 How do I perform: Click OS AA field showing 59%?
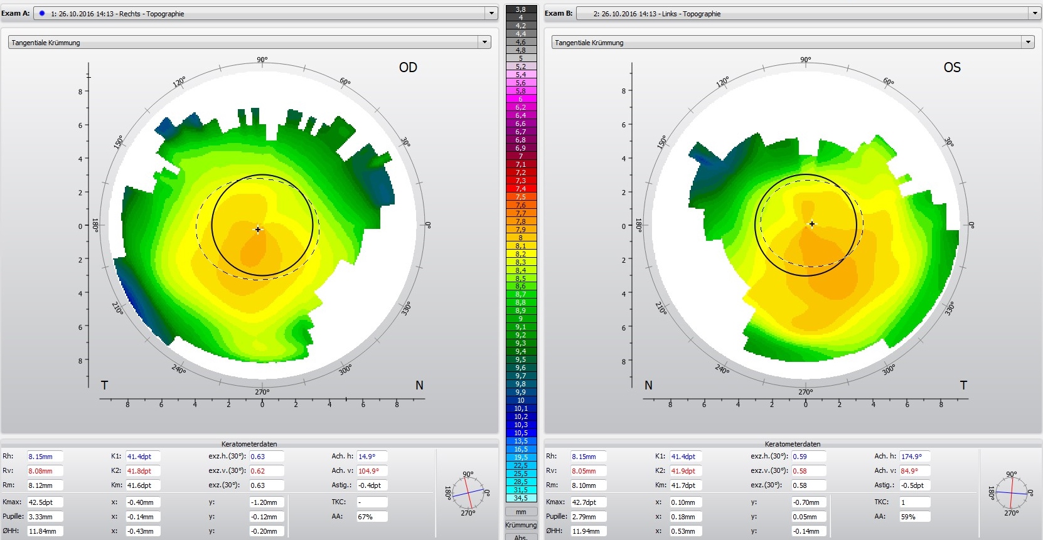915,517
